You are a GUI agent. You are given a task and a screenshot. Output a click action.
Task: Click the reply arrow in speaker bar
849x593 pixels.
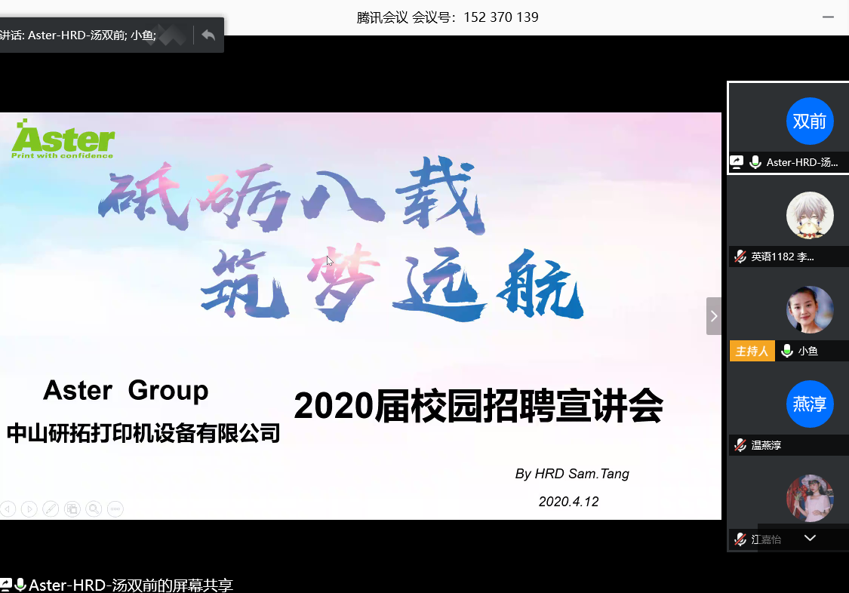coord(208,35)
